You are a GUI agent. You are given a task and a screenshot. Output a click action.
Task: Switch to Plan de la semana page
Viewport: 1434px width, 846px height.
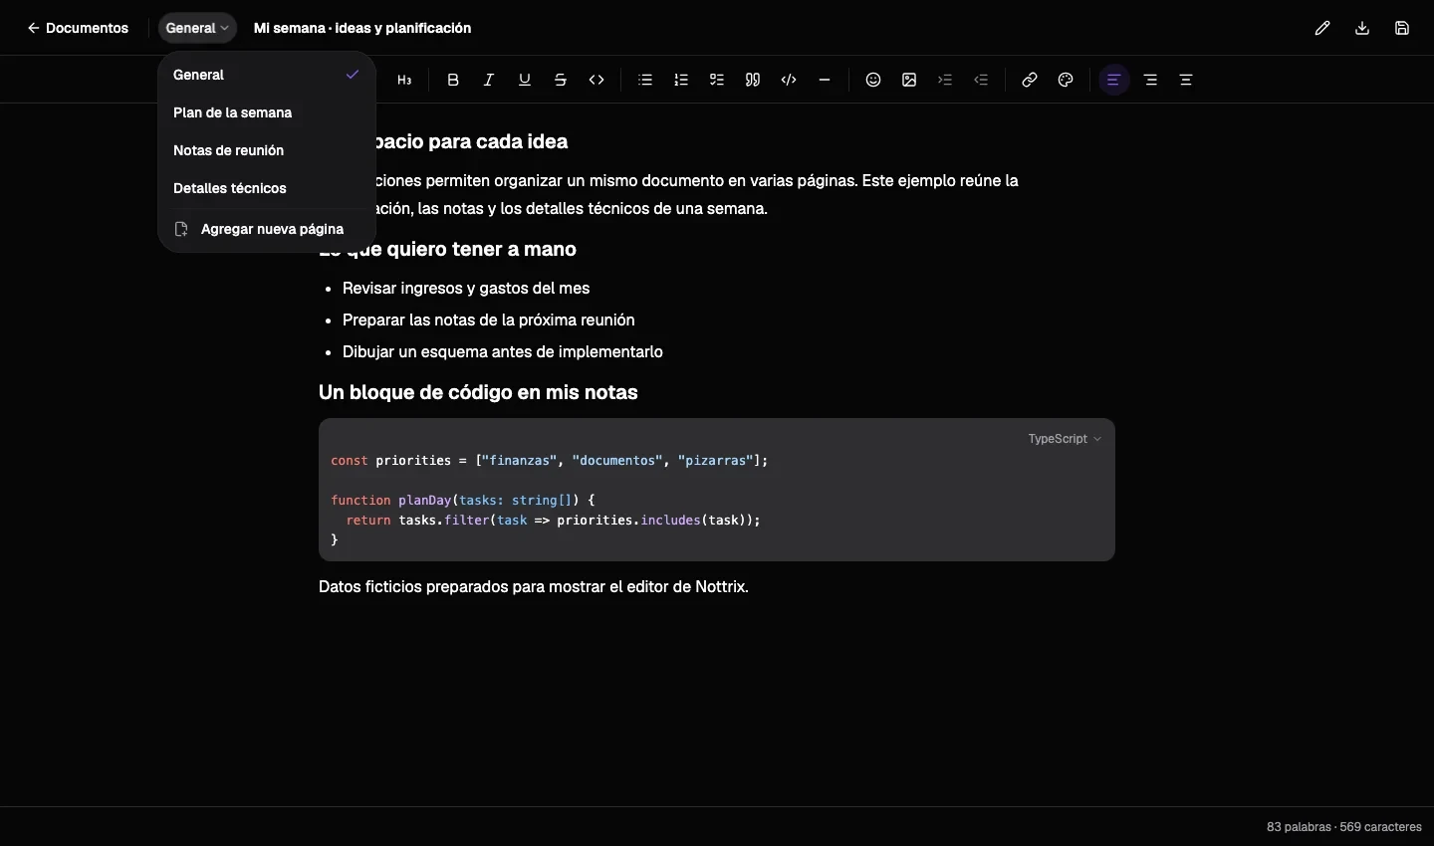tap(266, 112)
